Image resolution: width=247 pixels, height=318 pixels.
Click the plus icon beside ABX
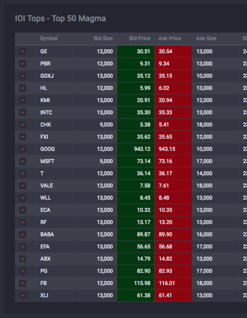click(23, 259)
